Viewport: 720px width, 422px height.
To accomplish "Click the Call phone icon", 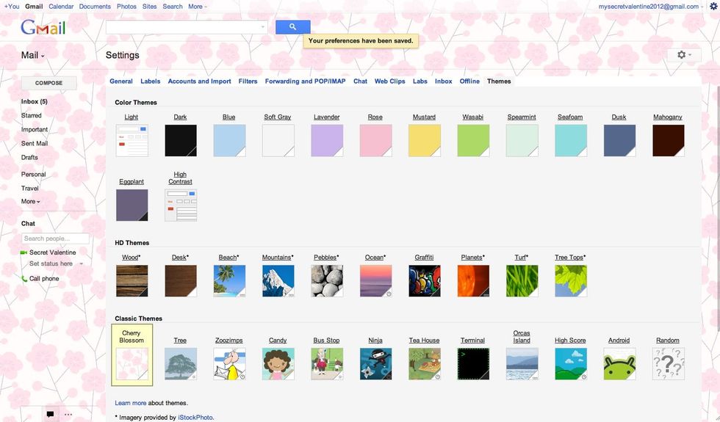I will pos(24,279).
